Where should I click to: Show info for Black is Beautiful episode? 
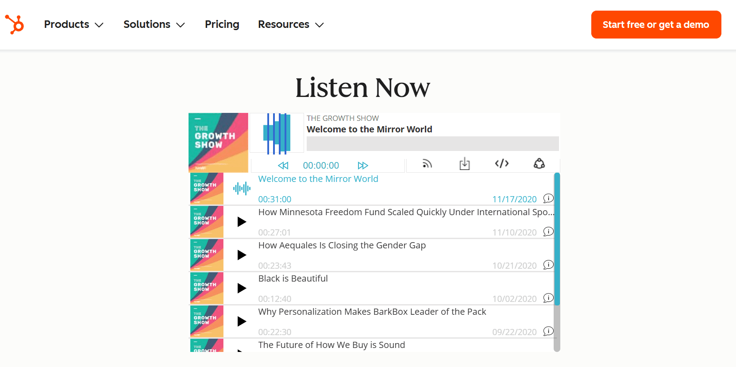click(548, 298)
